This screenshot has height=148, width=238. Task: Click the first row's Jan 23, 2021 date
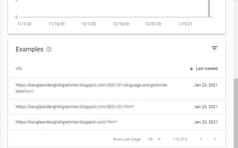pyautogui.click(x=206, y=85)
